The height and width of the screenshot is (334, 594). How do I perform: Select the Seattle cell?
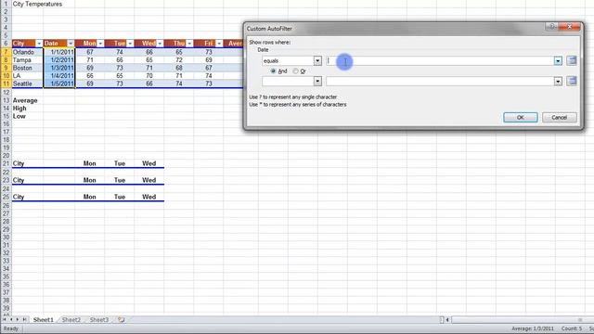point(27,83)
